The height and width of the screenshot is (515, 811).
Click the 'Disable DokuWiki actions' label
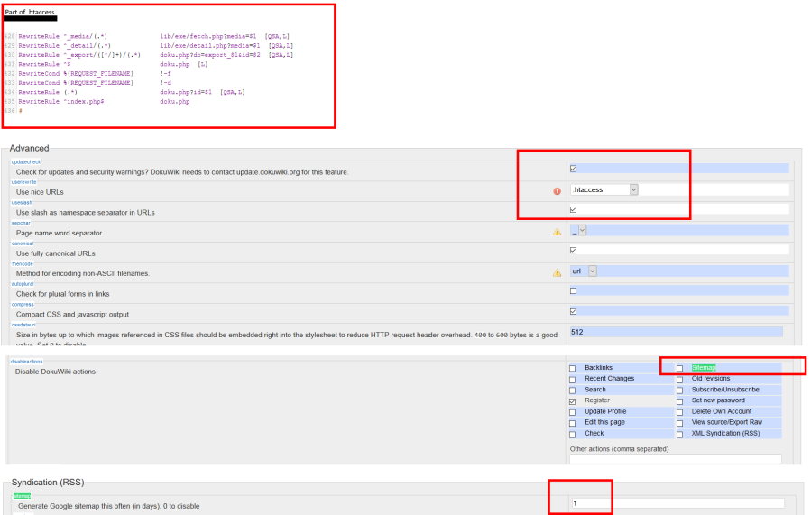click(55, 372)
